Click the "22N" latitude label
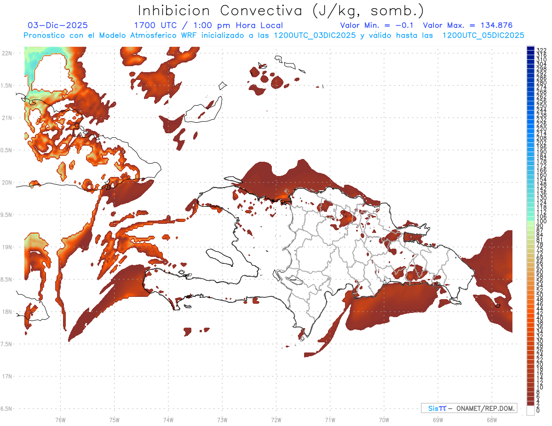 [7, 53]
